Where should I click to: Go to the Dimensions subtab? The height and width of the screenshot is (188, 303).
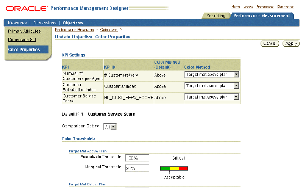pos(45,23)
